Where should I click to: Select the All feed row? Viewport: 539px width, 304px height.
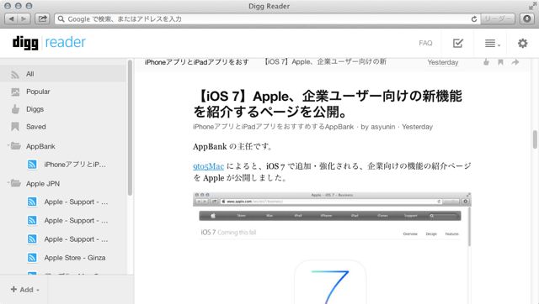pyautogui.click(x=63, y=74)
